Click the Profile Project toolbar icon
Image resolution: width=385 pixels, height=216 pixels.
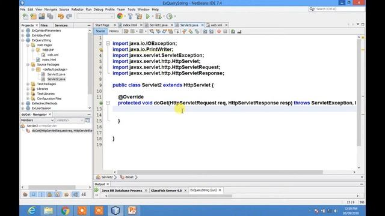[x=170, y=16]
